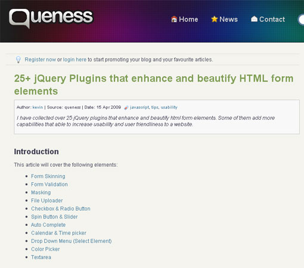The width and height of the screenshot is (304, 268).
Task: Click 'This article will cover' sentence
Action: click(x=66, y=165)
